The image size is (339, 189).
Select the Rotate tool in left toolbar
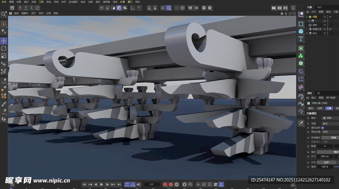(x=4, y=48)
